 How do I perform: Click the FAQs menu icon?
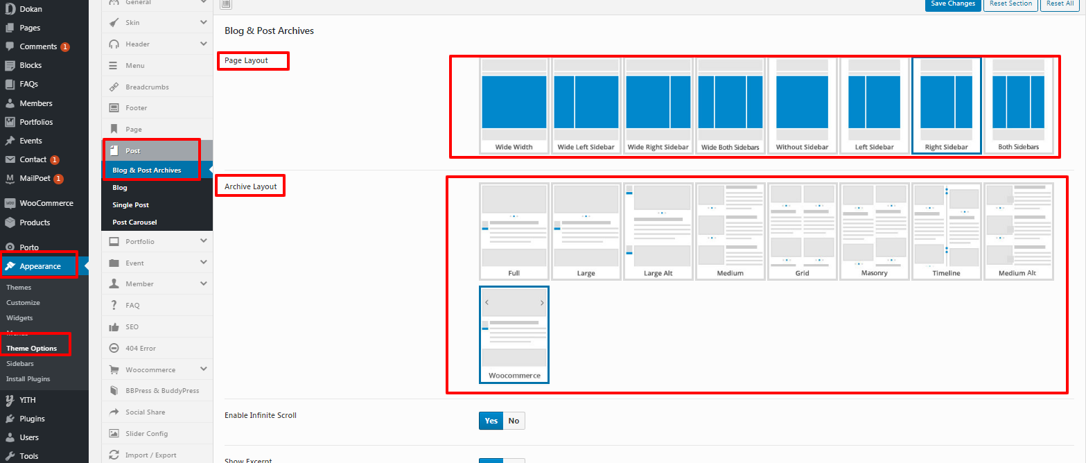(10, 84)
